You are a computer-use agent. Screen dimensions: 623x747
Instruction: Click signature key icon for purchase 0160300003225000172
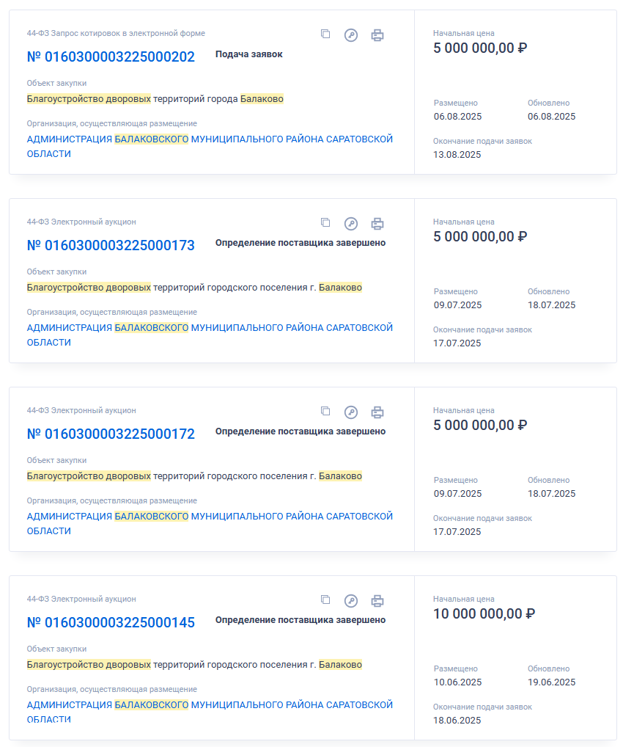click(351, 412)
